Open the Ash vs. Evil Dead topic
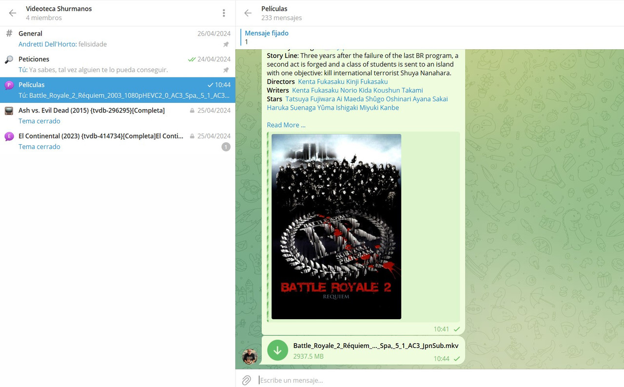The height and width of the screenshot is (387, 624). pyautogui.click(x=117, y=116)
